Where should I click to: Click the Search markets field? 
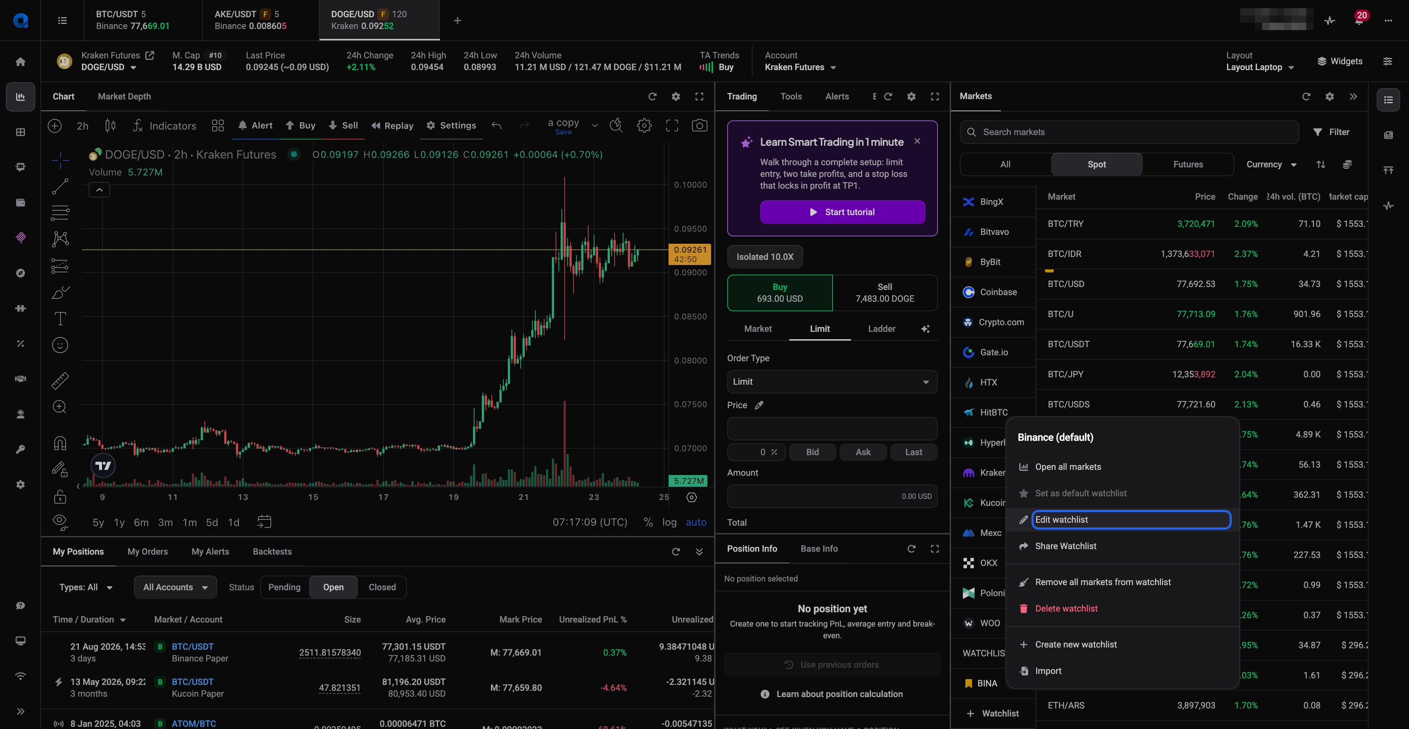(x=1129, y=132)
